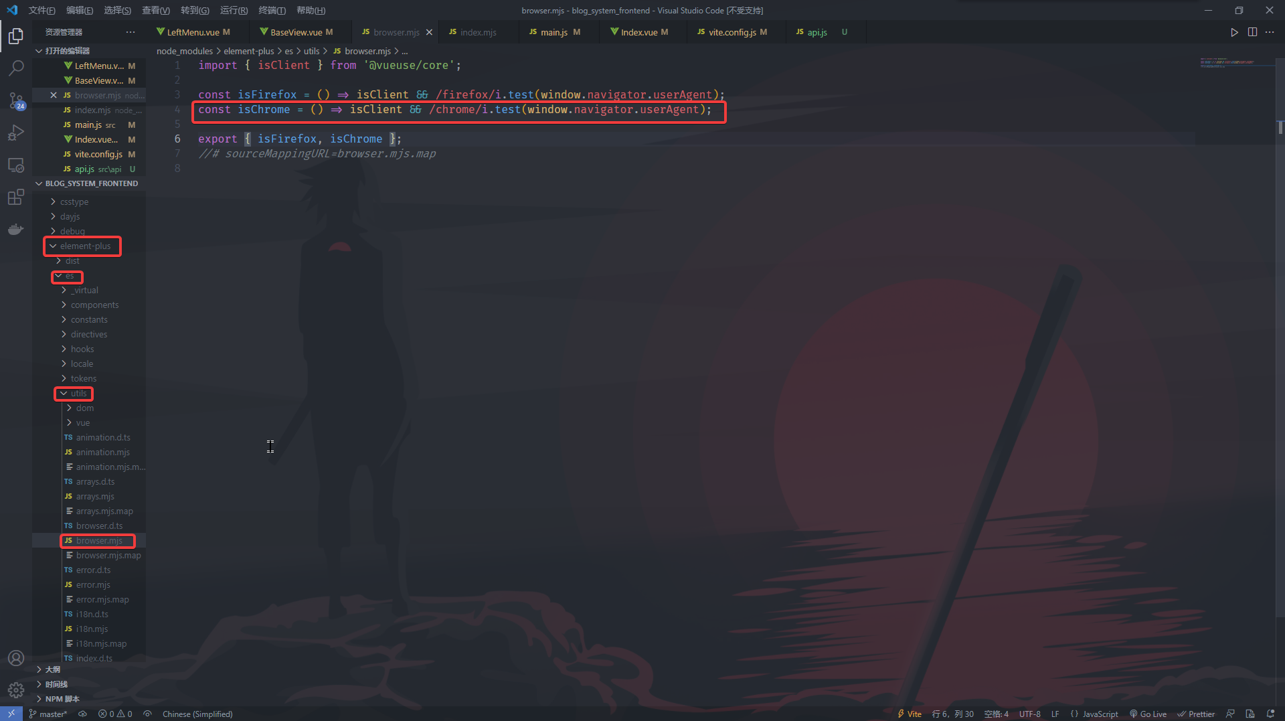Image resolution: width=1285 pixels, height=721 pixels.
Task: Open the Explorer view
Action: (16, 37)
